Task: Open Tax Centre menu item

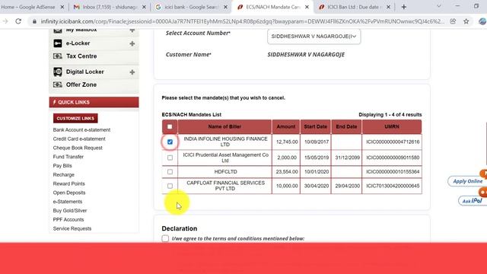Action: 81,56
